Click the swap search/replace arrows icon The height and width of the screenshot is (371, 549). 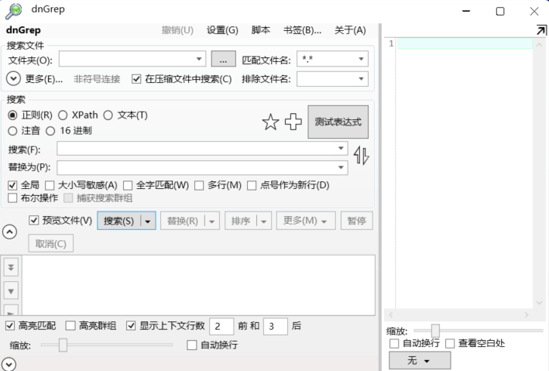click(362, 156)
